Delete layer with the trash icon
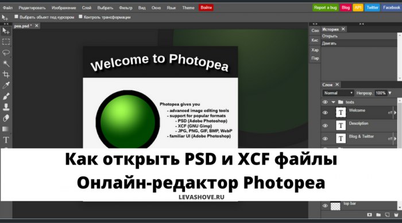Viewport: 402px width, 223px height. (x=396, y=214)
